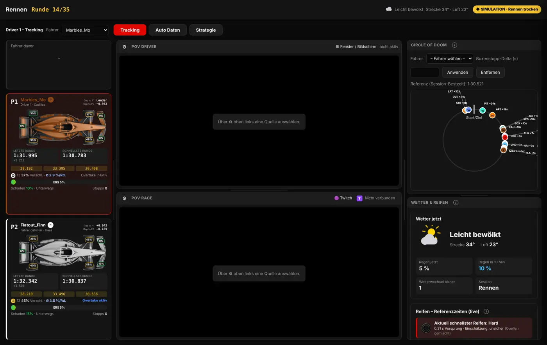Click Flatout_Finn's compound H badge

click(x=50, y=225)
